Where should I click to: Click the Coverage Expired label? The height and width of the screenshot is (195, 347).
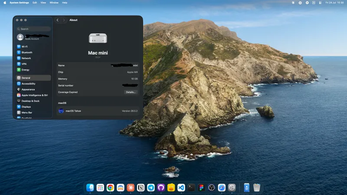tap(68, 92)
